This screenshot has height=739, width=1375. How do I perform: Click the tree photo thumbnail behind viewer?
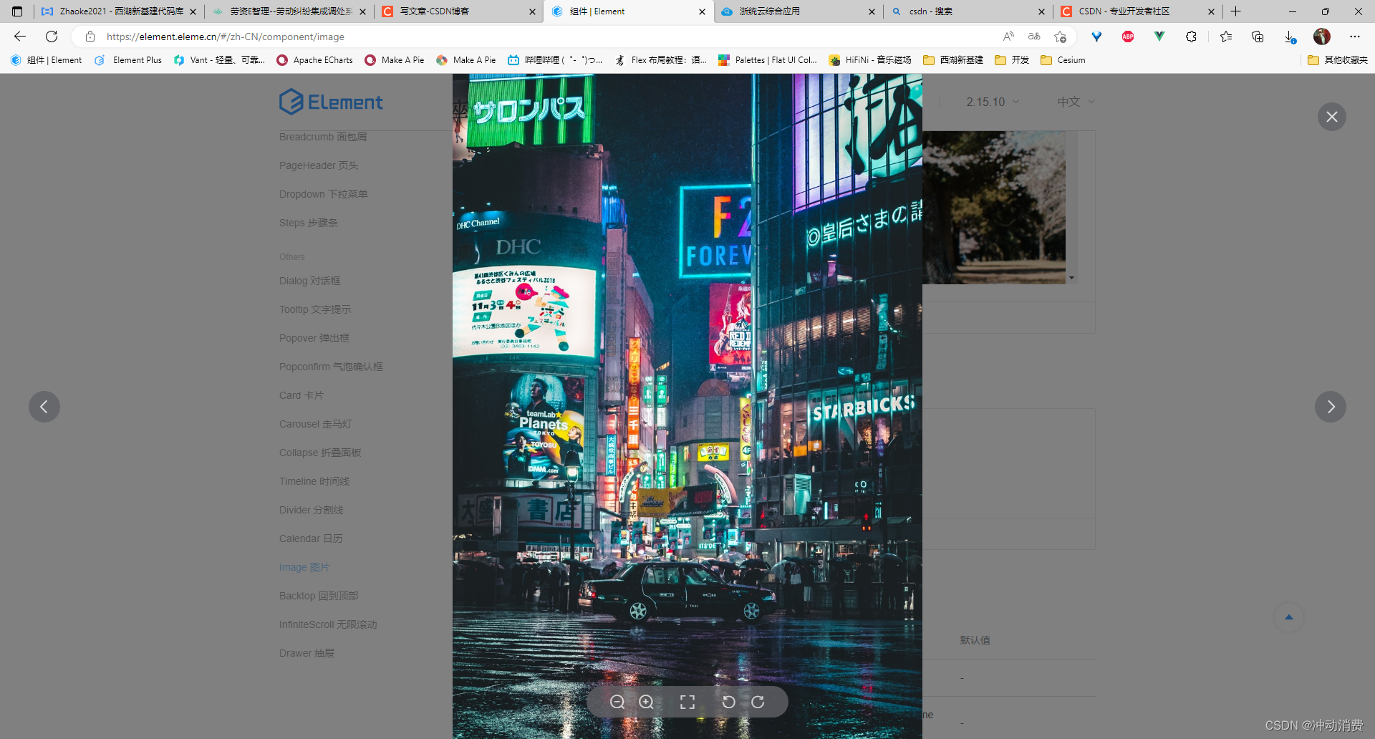[x=994, y=207]
